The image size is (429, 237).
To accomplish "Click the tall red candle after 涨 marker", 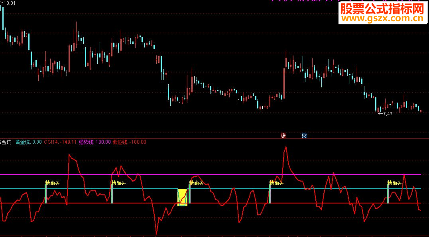I will tap(284, 83).
